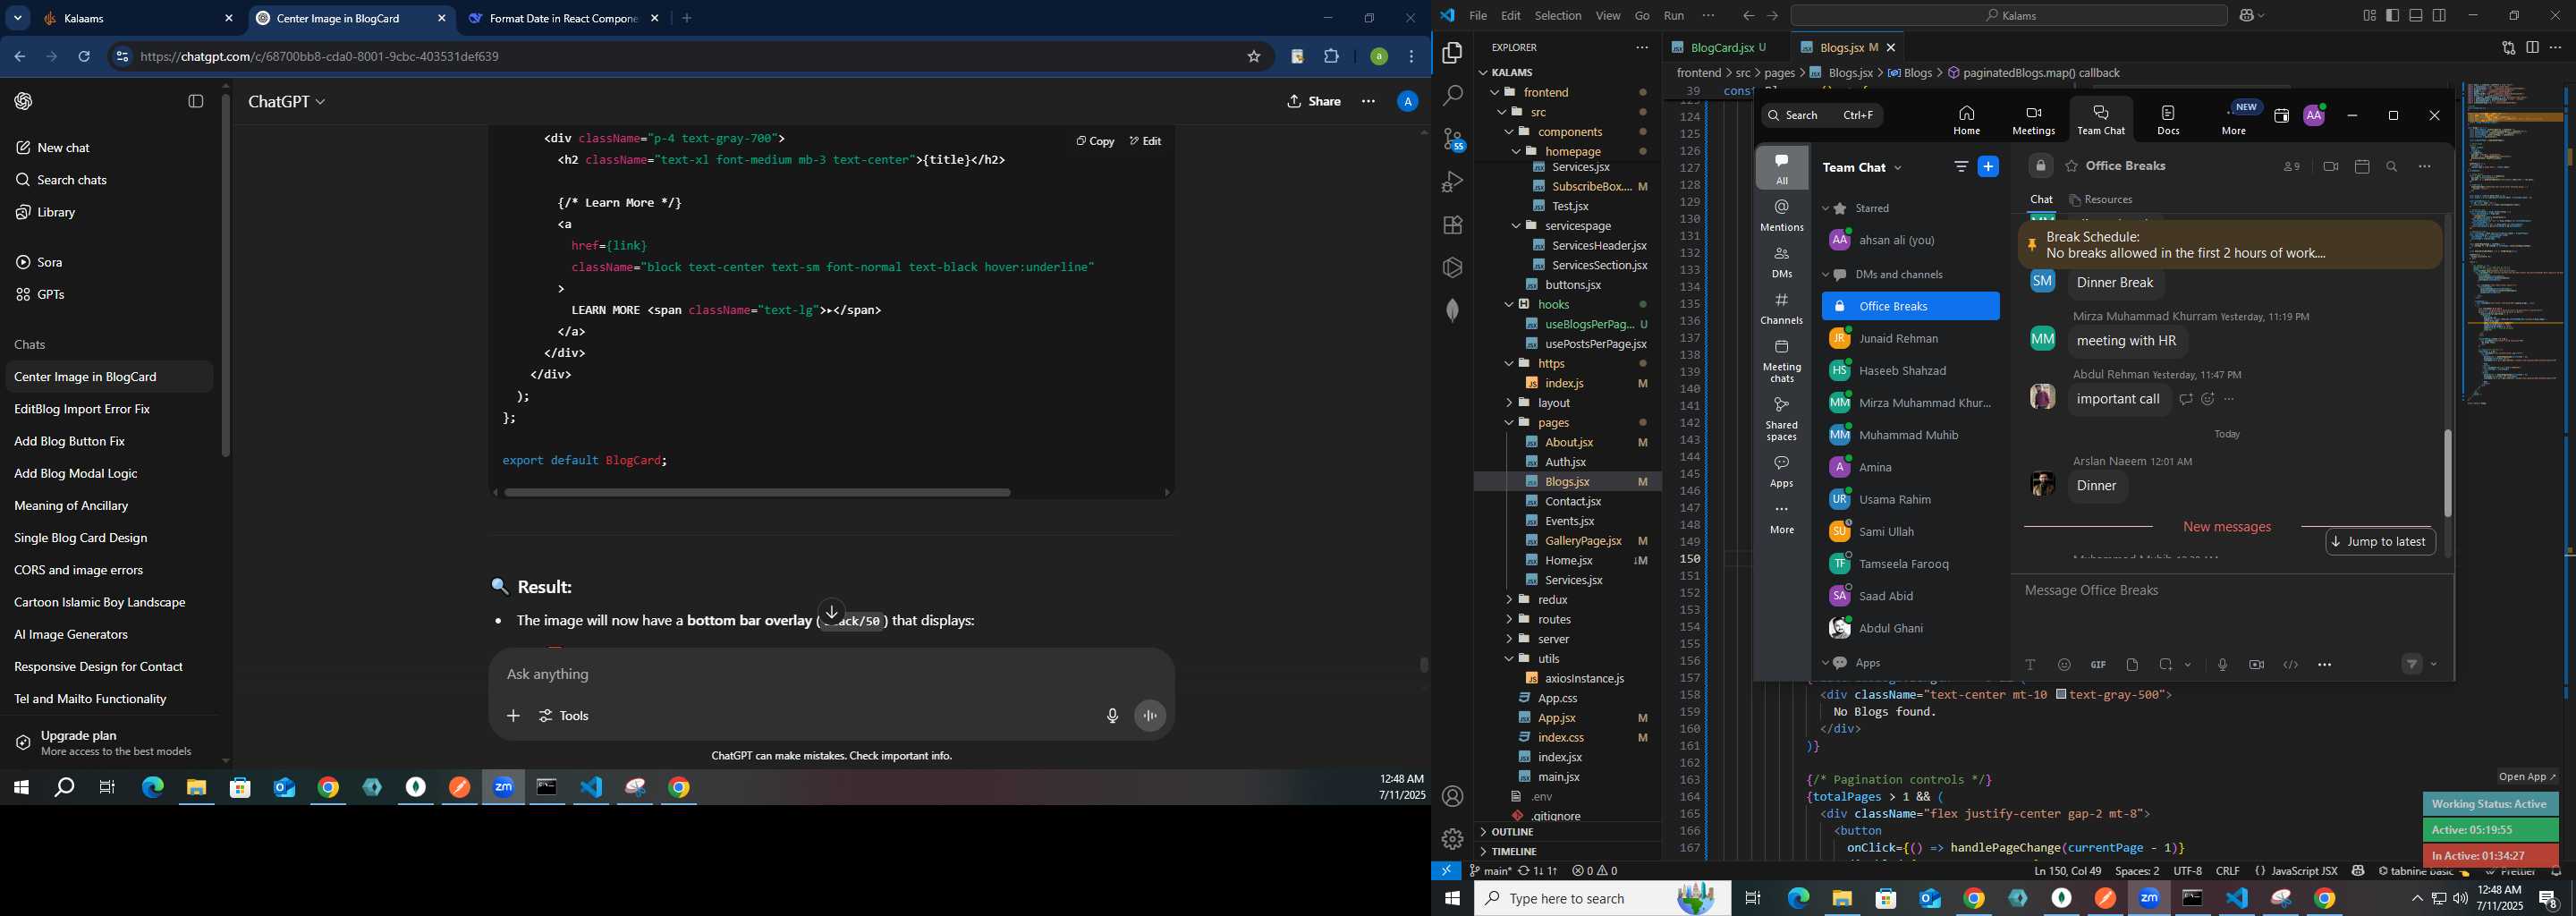Open changes compare icon in editor toolbar

pos(2509,47)
